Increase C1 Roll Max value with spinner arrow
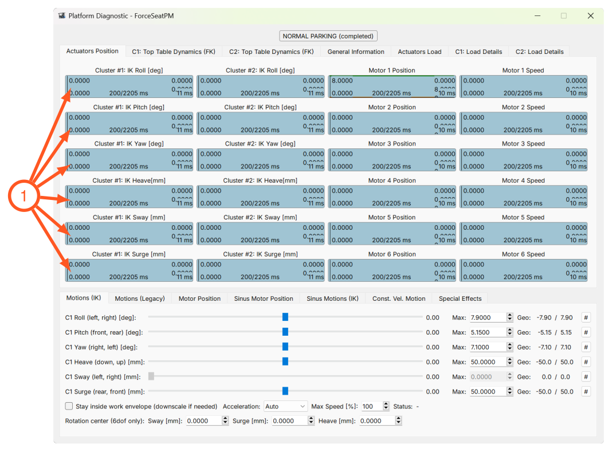Screen dimensions: 612x452 pyautogui.click(x=510, y=316)
